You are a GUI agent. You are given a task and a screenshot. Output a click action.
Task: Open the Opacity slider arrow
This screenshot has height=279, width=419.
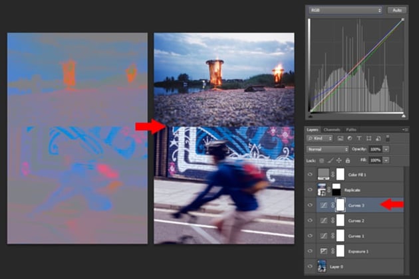(x=386, y=149)
